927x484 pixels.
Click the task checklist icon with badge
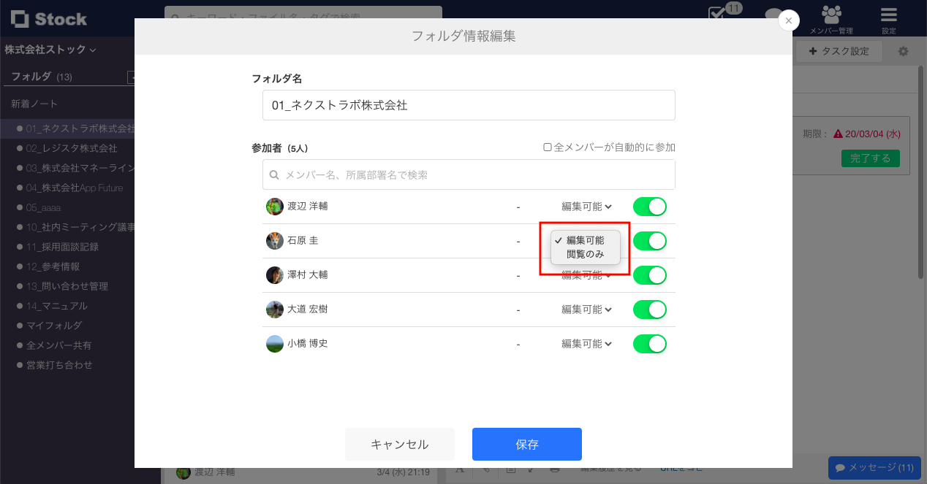pyautogui.click(x=719, y=15)
